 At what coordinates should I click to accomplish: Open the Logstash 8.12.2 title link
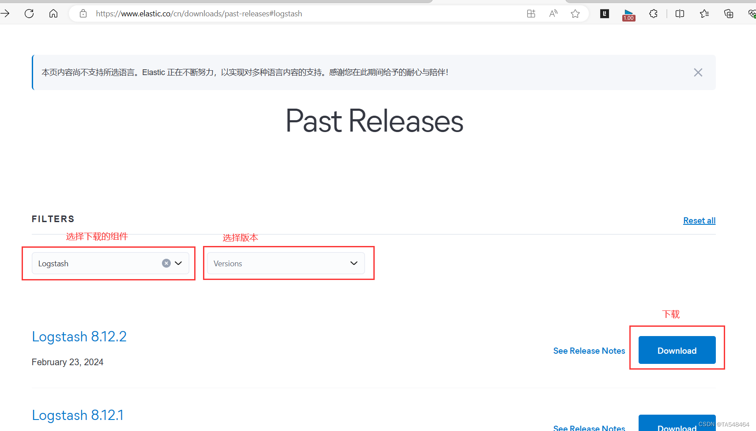79,336
